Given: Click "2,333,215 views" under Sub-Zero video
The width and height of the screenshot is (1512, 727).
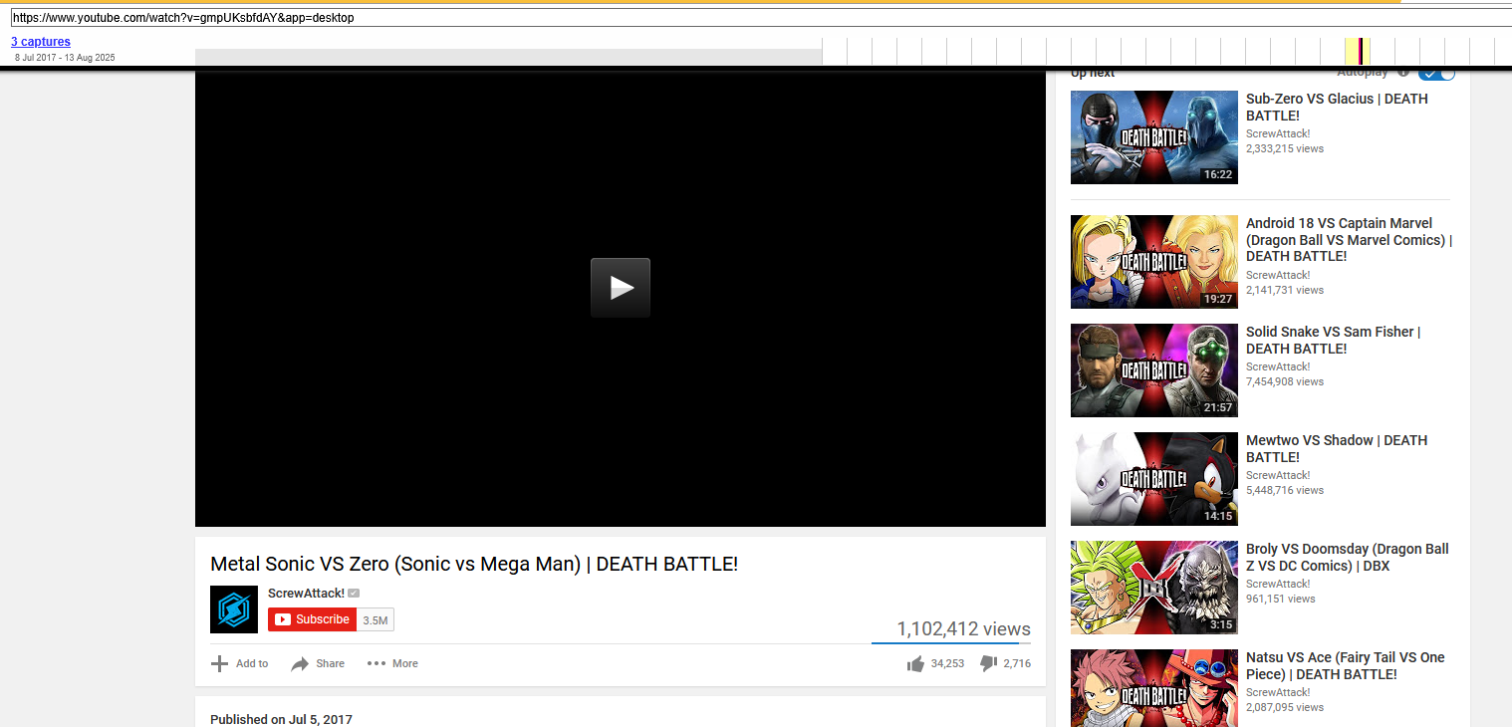Looking at the screenshot, I should 1285,148.
